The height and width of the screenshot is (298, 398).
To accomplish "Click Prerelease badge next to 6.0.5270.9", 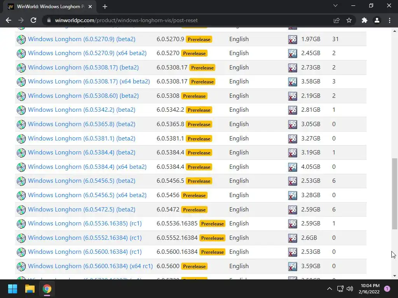I will [x=199, y=39].
